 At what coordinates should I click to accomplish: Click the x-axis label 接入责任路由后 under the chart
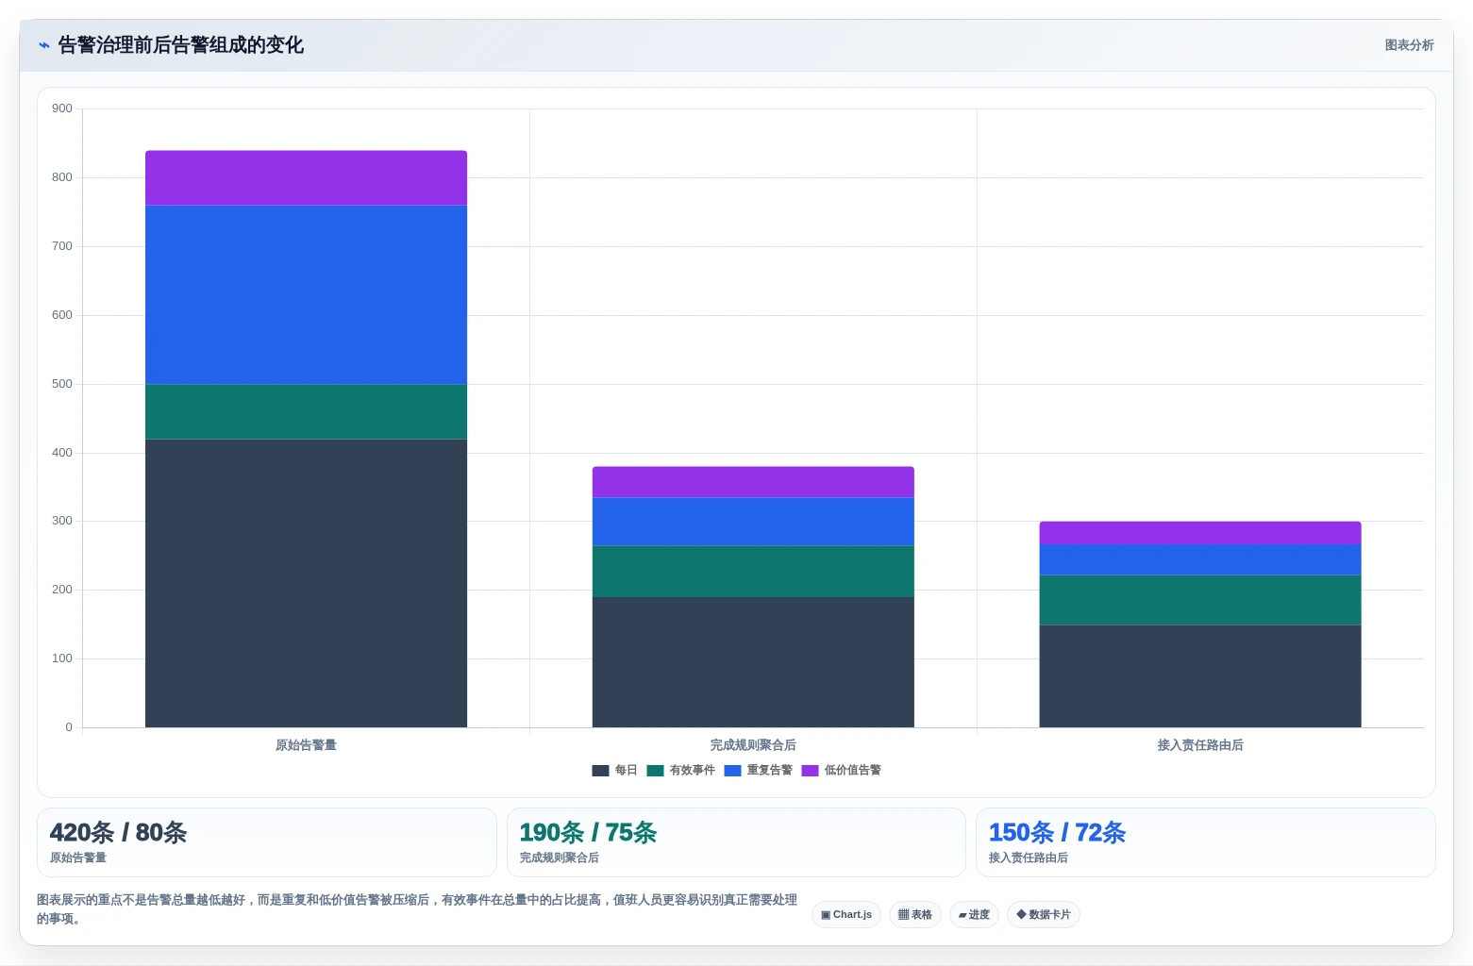1200,745
